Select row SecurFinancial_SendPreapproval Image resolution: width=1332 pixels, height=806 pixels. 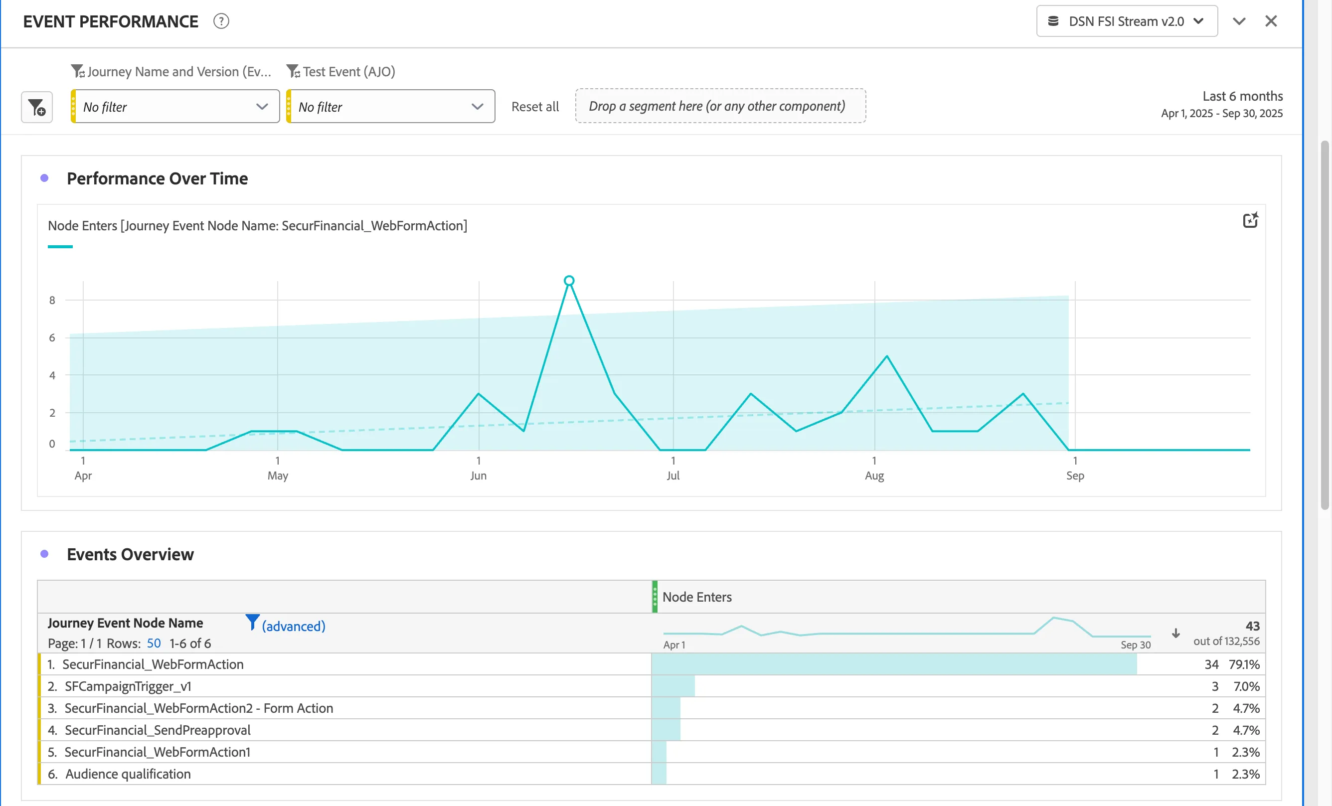(x=652, y=730)
